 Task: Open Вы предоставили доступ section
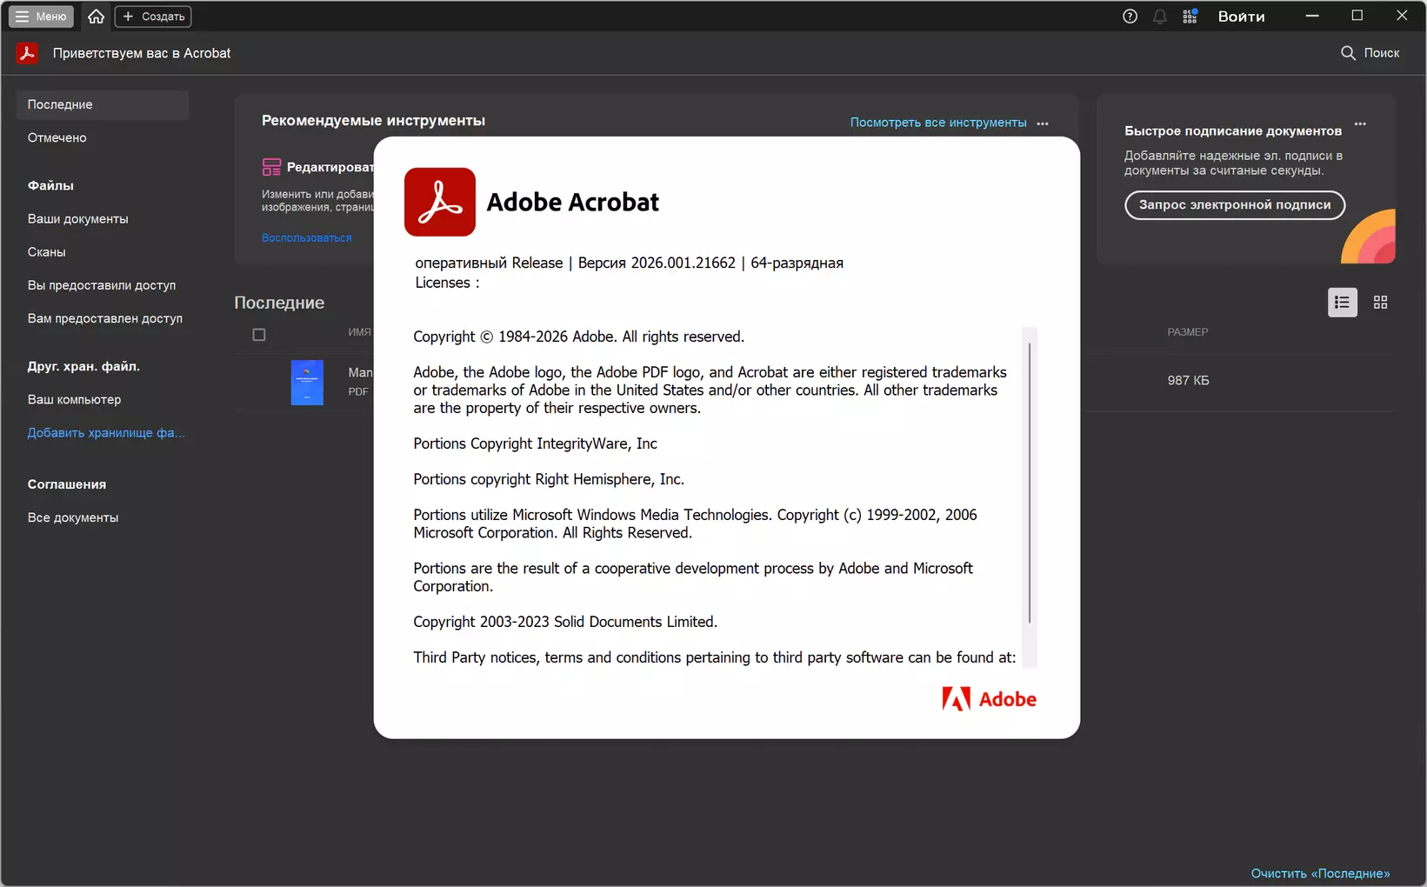[103, 285]
